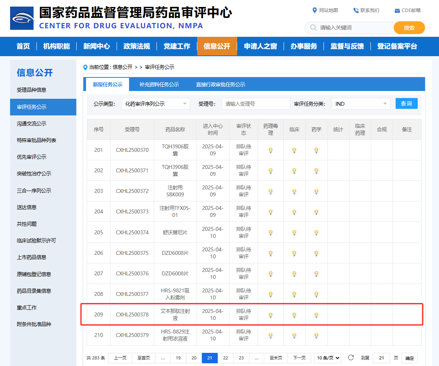Click the 联系我们 phone icon
Viewport: 439px width, 366px height.
[x=356, y=10]
